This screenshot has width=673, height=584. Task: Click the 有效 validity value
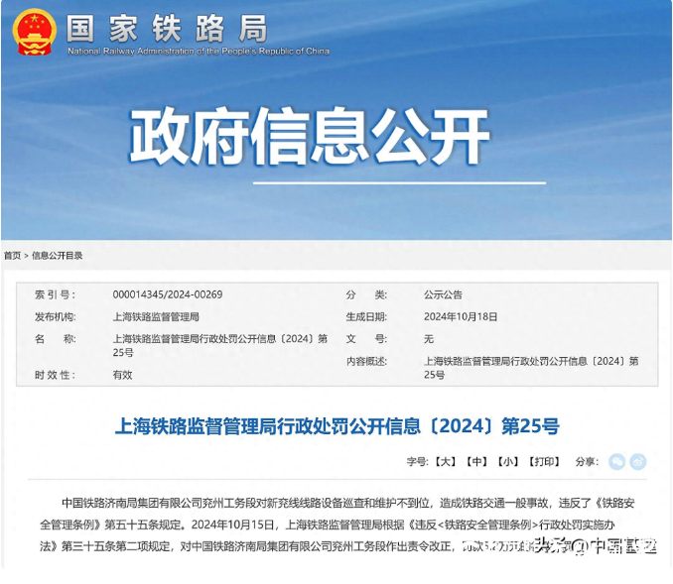pyautogui.click(x=122, y=375)
